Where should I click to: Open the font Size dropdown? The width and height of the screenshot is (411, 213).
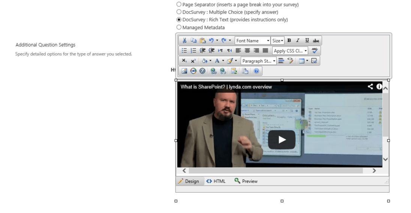click(277, 41)
